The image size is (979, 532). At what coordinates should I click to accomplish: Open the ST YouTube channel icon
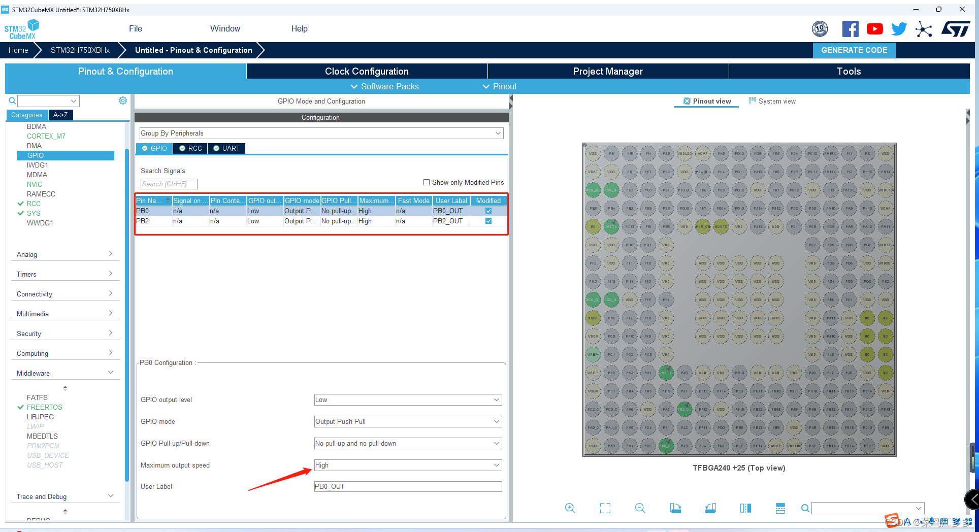pos(874,29)
